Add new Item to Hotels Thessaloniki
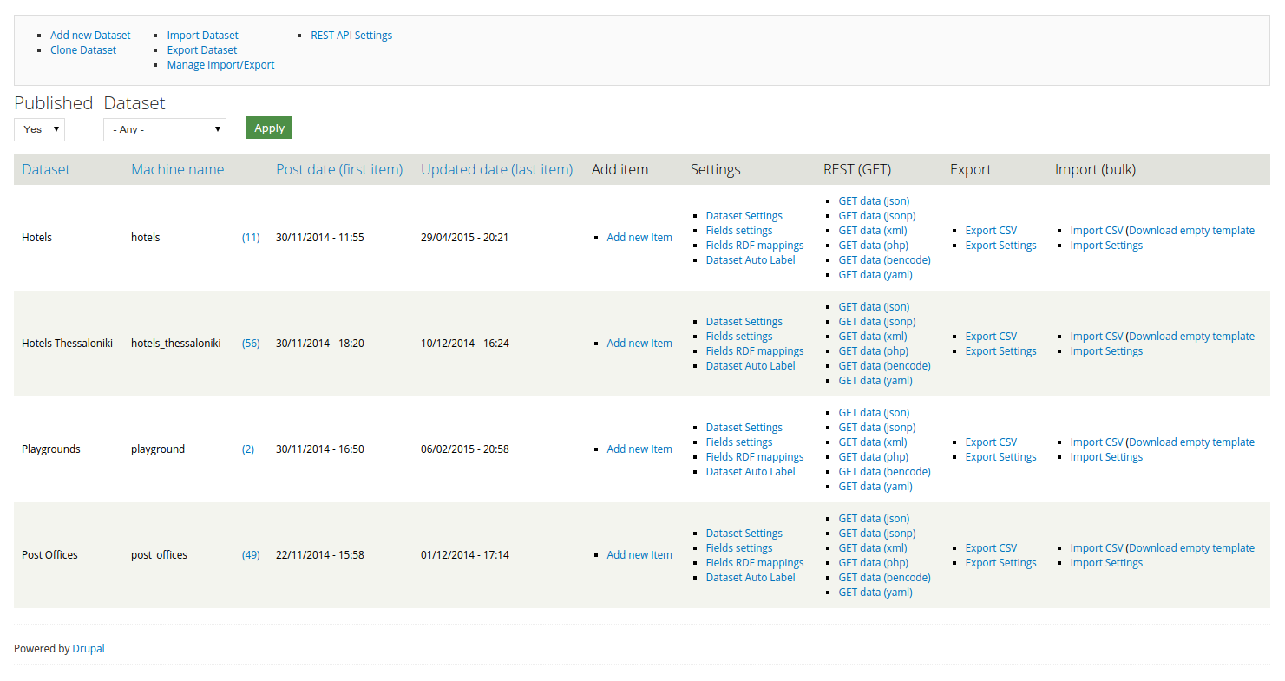The height and width of the screenshot is (681, 1285). 639,343
